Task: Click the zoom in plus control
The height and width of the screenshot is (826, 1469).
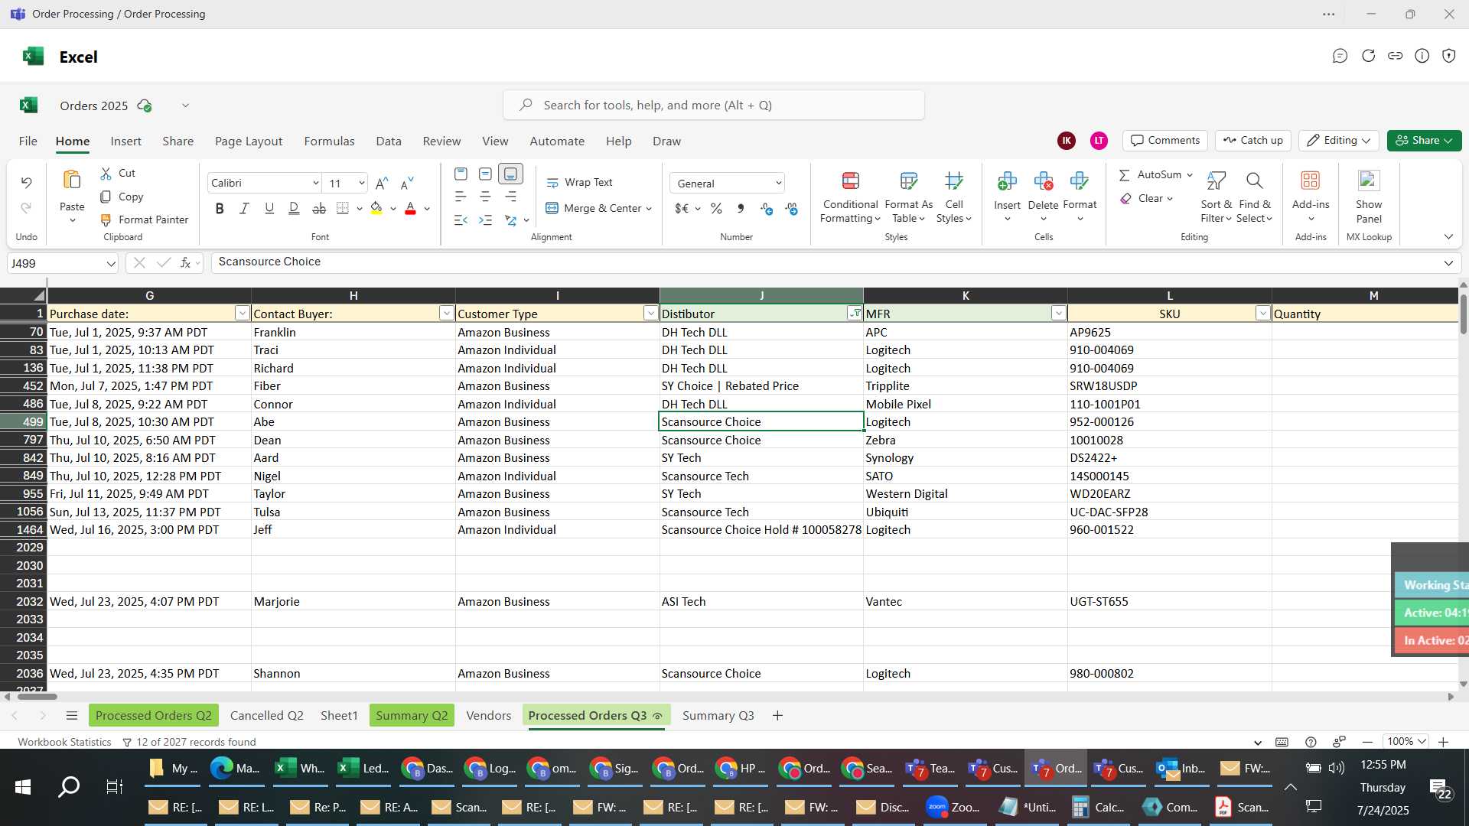Action: pos(1443,743)
